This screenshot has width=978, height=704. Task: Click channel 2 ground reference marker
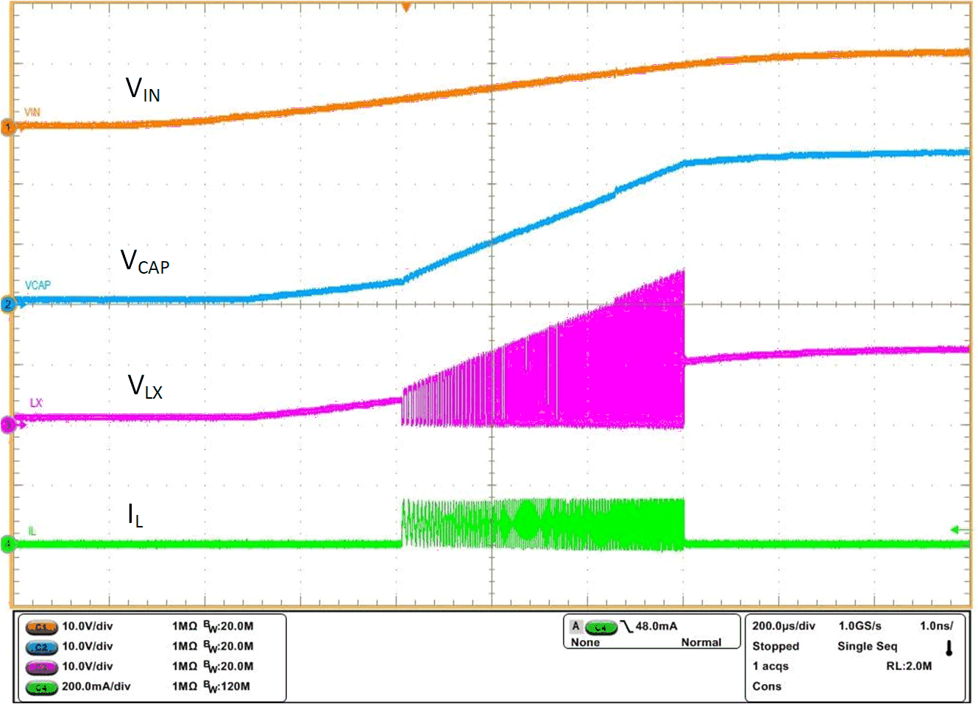coord(8,303)
